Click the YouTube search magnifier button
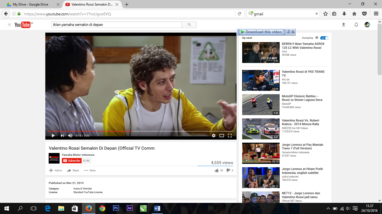 (189, 25)
